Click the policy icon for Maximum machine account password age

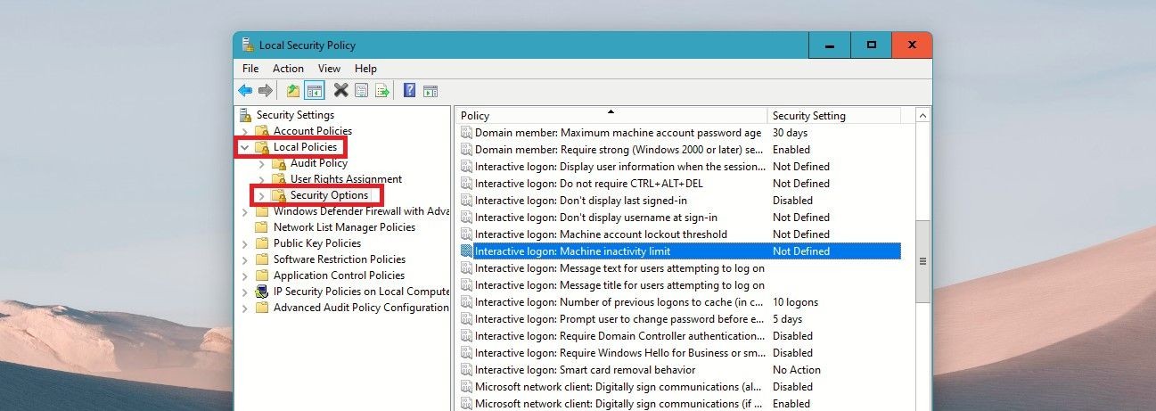click(466, 133)
